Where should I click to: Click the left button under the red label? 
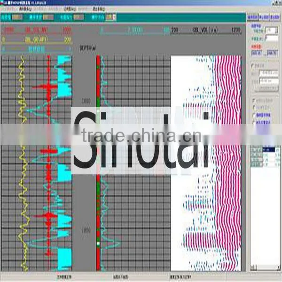257,53
